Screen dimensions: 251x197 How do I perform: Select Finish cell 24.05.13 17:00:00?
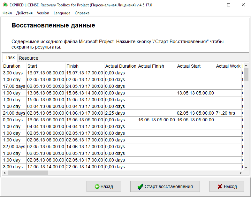click(85, 86)
